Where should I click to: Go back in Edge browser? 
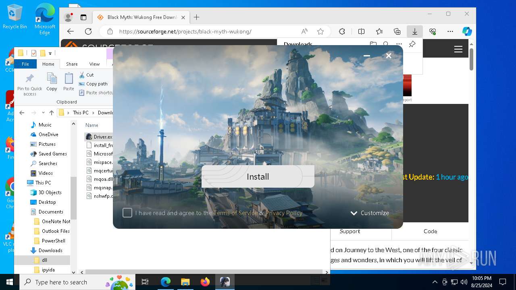point(71,31)
